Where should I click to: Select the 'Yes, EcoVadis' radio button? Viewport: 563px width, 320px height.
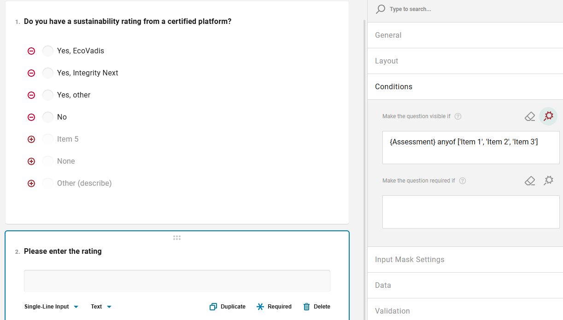click(48, 51)
